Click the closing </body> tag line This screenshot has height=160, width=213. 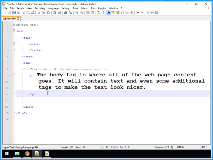28,107
